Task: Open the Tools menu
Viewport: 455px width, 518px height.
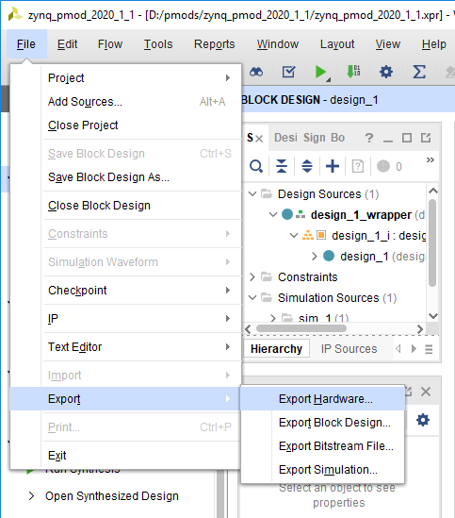Action: click(x=158, y=44)
